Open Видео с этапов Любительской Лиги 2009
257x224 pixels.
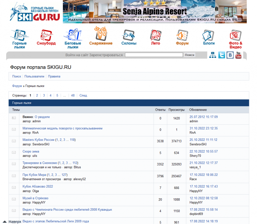[56, 221]
